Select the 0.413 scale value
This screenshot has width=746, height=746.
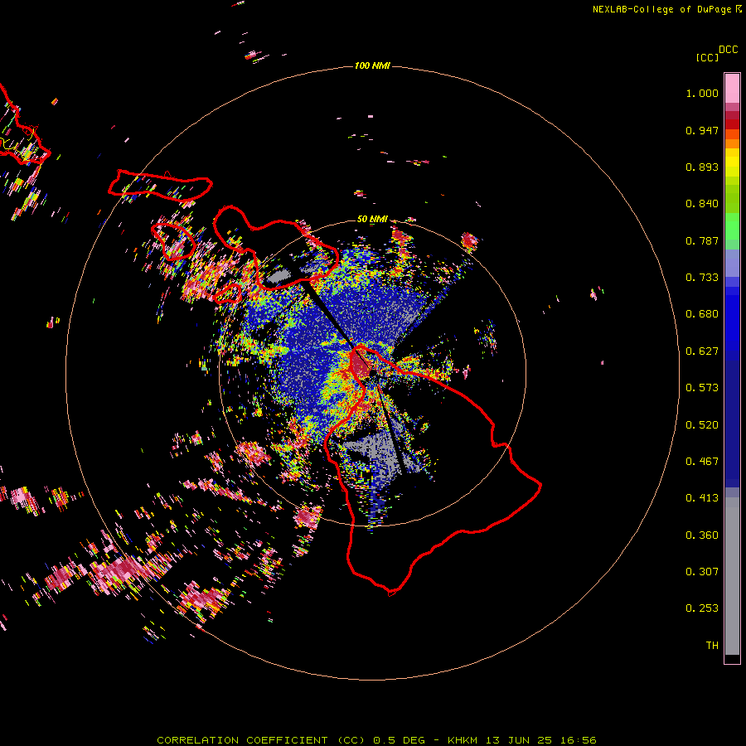(x=702, y=498)
